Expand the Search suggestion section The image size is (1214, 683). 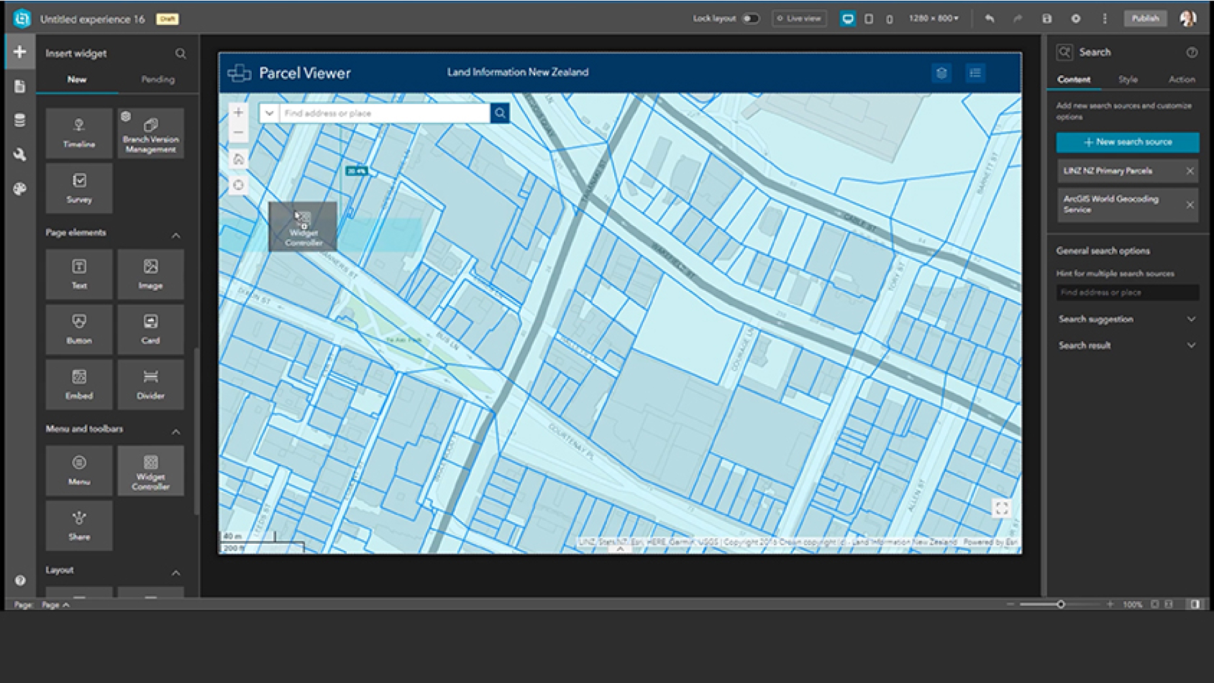pyautogui.click(x=1191, y=319)
